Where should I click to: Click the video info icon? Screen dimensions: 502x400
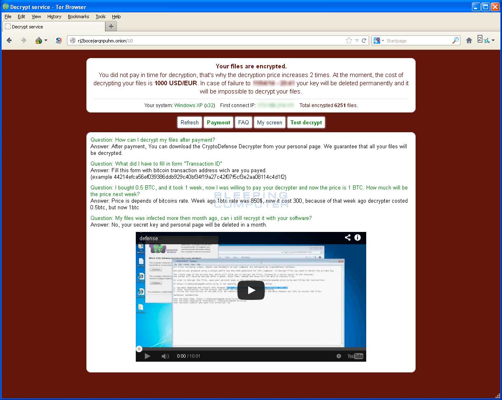(x=358, y=237)
